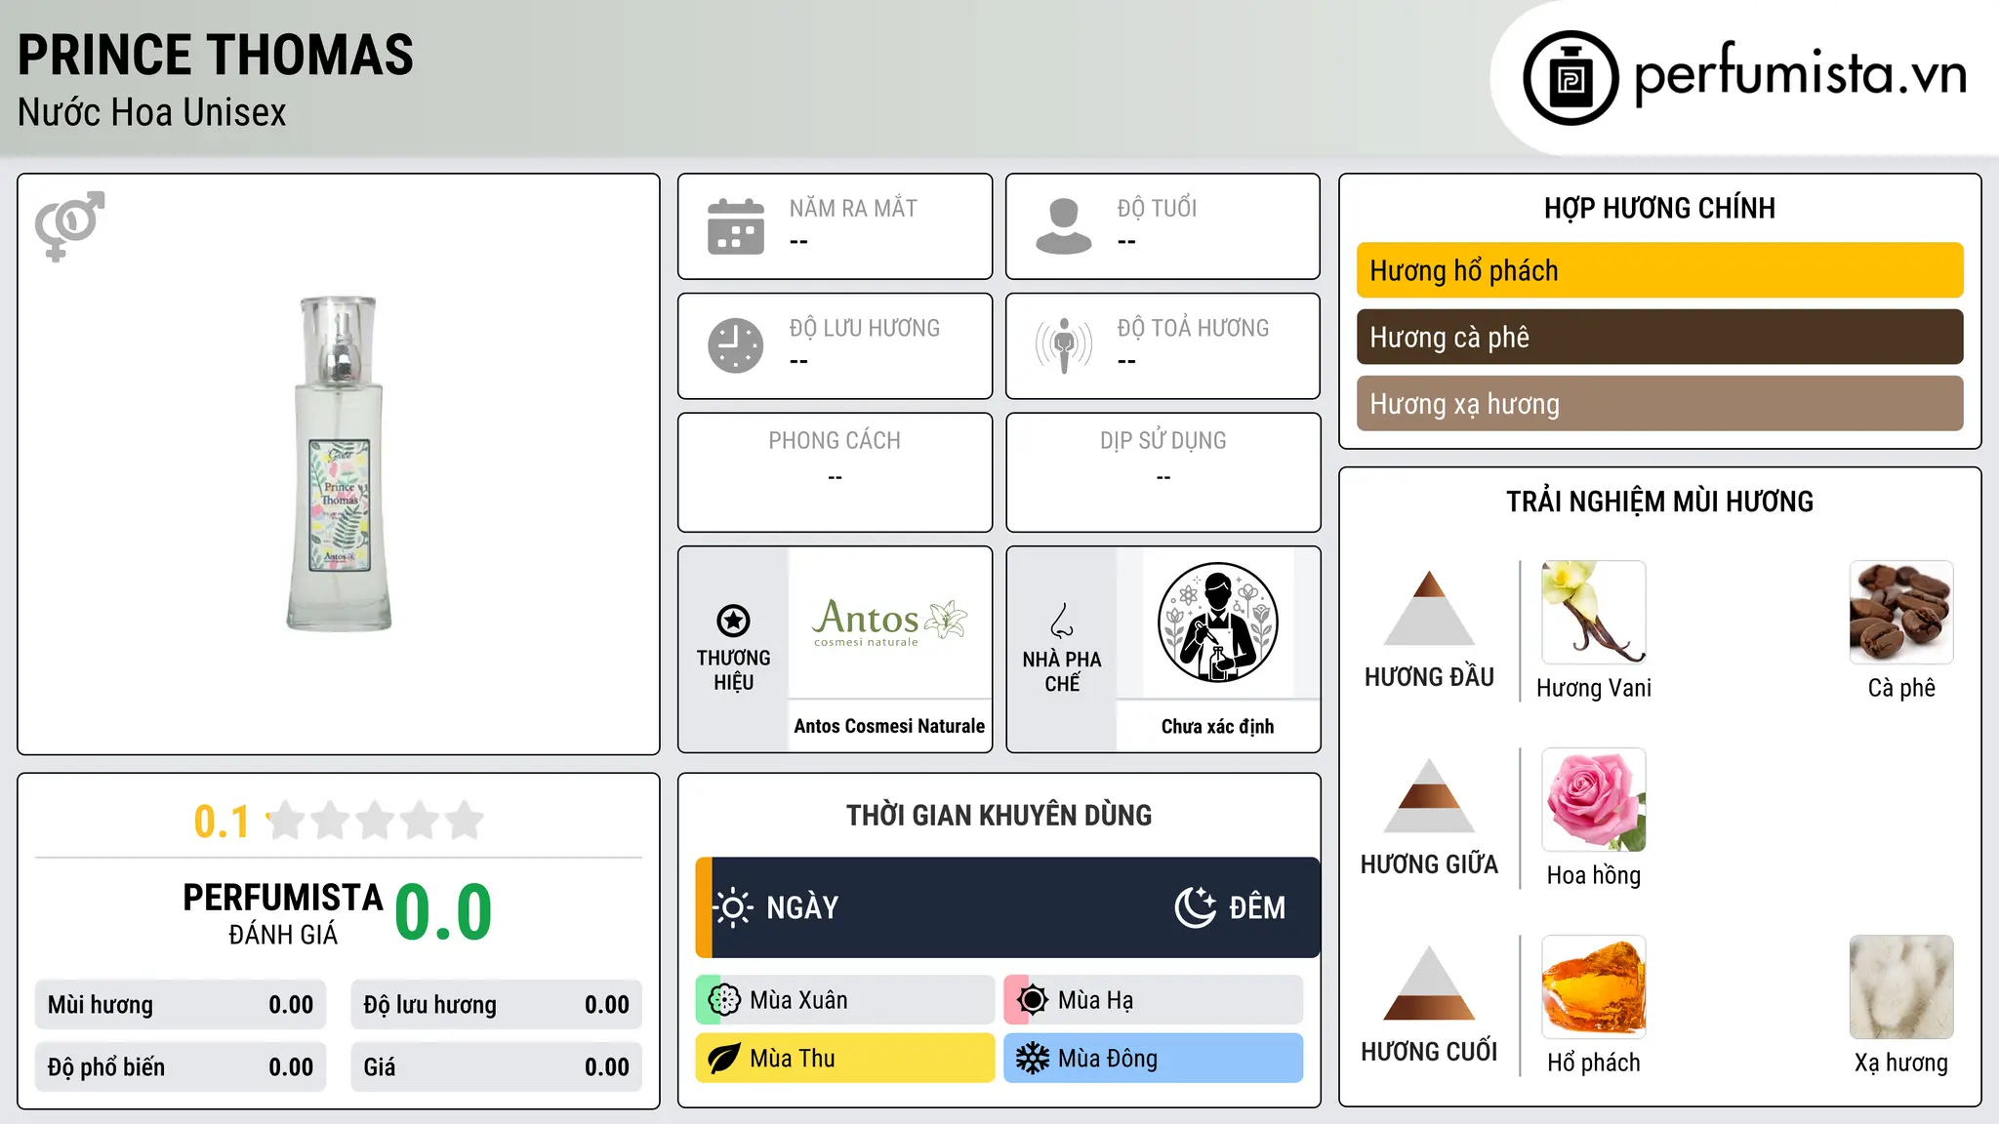Click the sun icon for Mùa Hạ
1999x1124 pixels.
point(1033,1000)
